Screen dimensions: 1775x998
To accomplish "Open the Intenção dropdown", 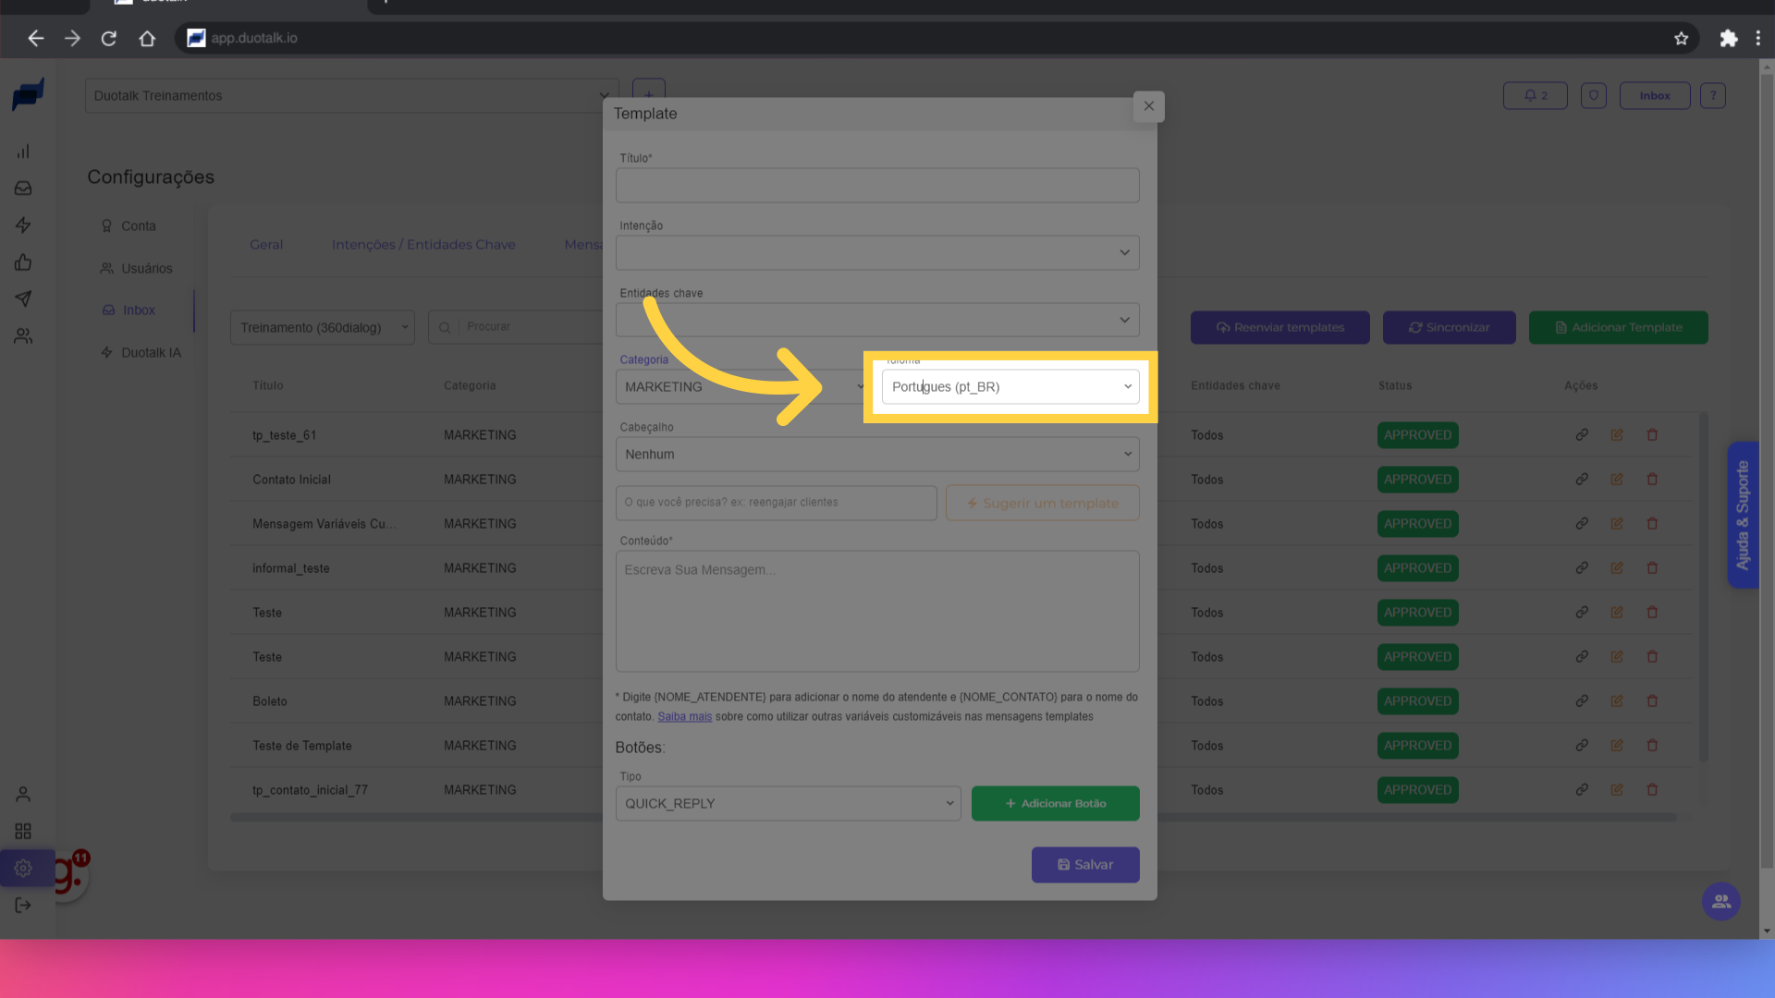I will [877, 253].
